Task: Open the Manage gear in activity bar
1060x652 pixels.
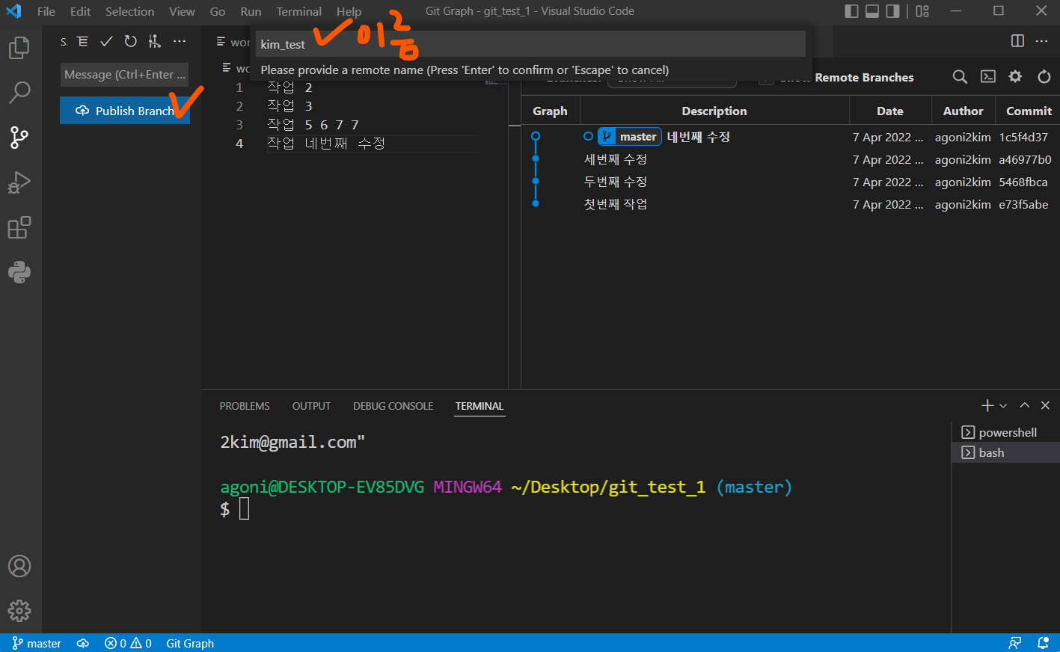Action: coord(19,611)
